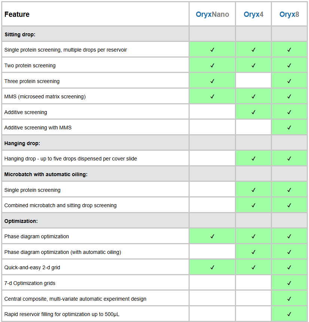Click OryxNano checkmark for Quick-and-easy 2-d grid
Viewport: 309px width, 322px height.
point(212,267)
